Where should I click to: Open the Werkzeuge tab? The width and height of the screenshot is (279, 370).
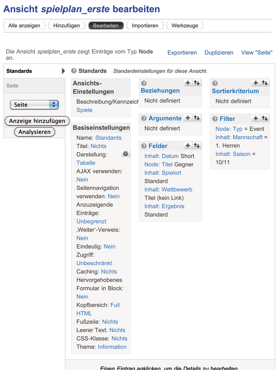(x=185, y=26)
